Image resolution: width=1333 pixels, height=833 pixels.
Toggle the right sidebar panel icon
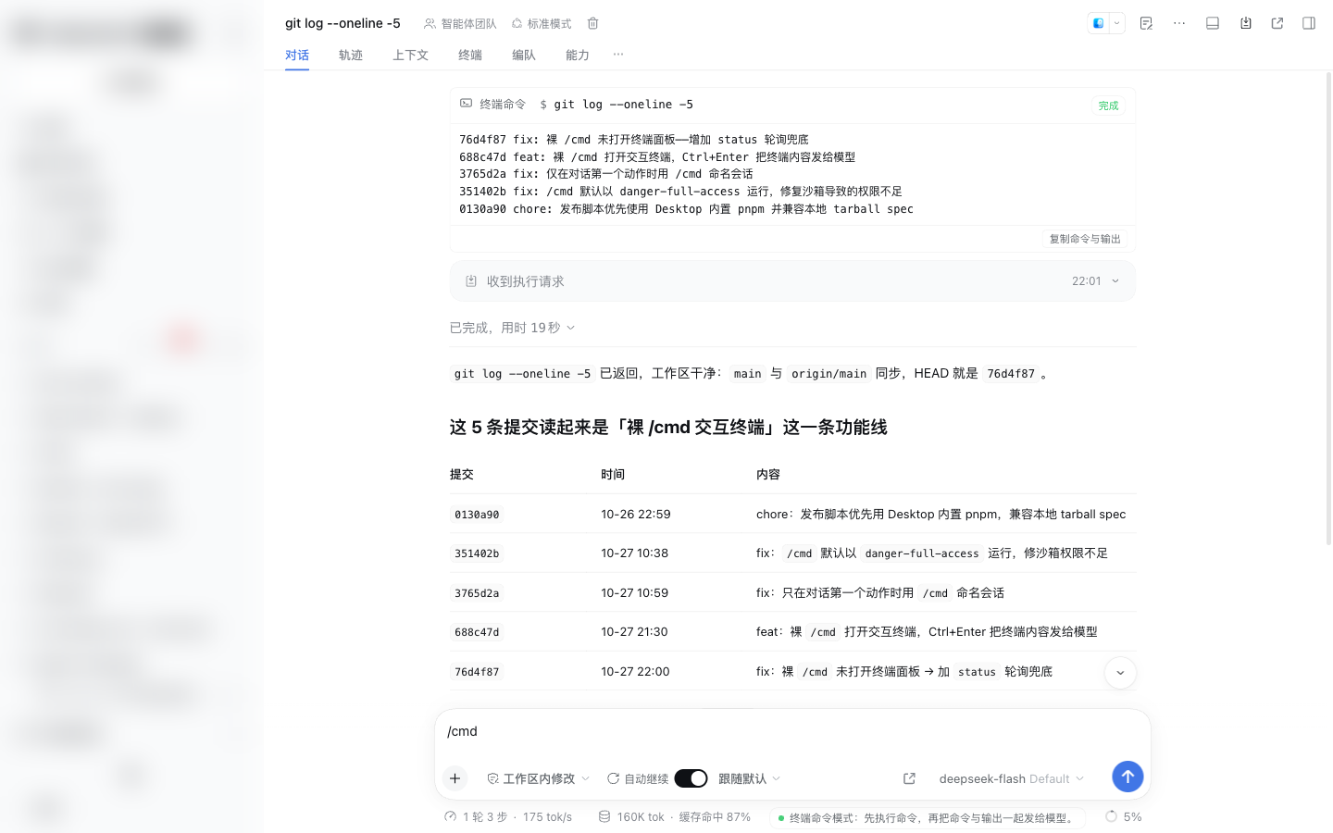pos(1309,23)
